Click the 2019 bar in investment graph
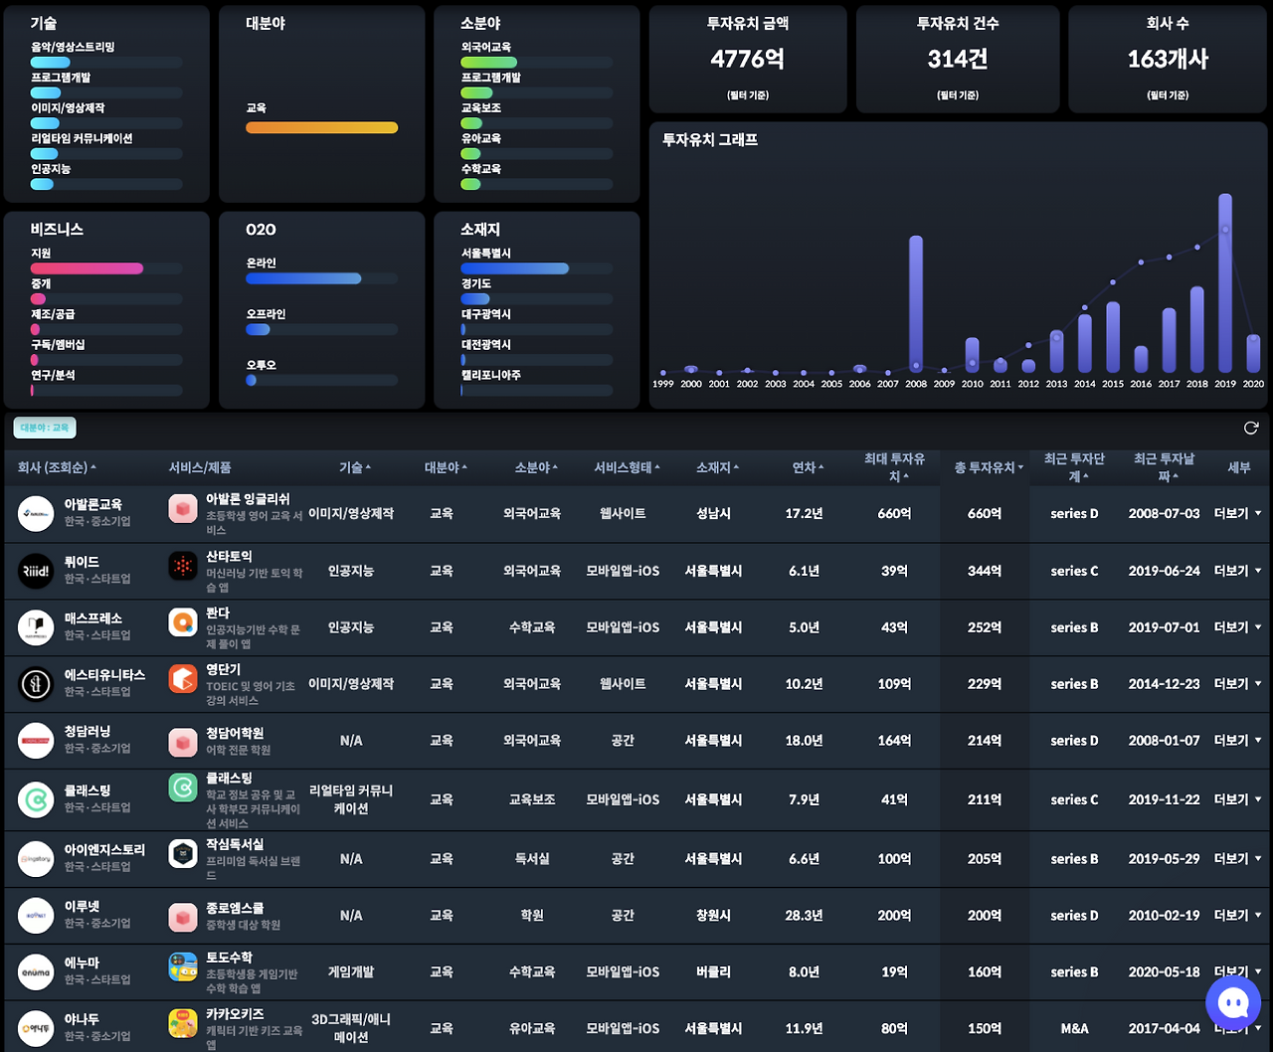This screenshot has width=1273, height=1052. tap(1225, 283)
